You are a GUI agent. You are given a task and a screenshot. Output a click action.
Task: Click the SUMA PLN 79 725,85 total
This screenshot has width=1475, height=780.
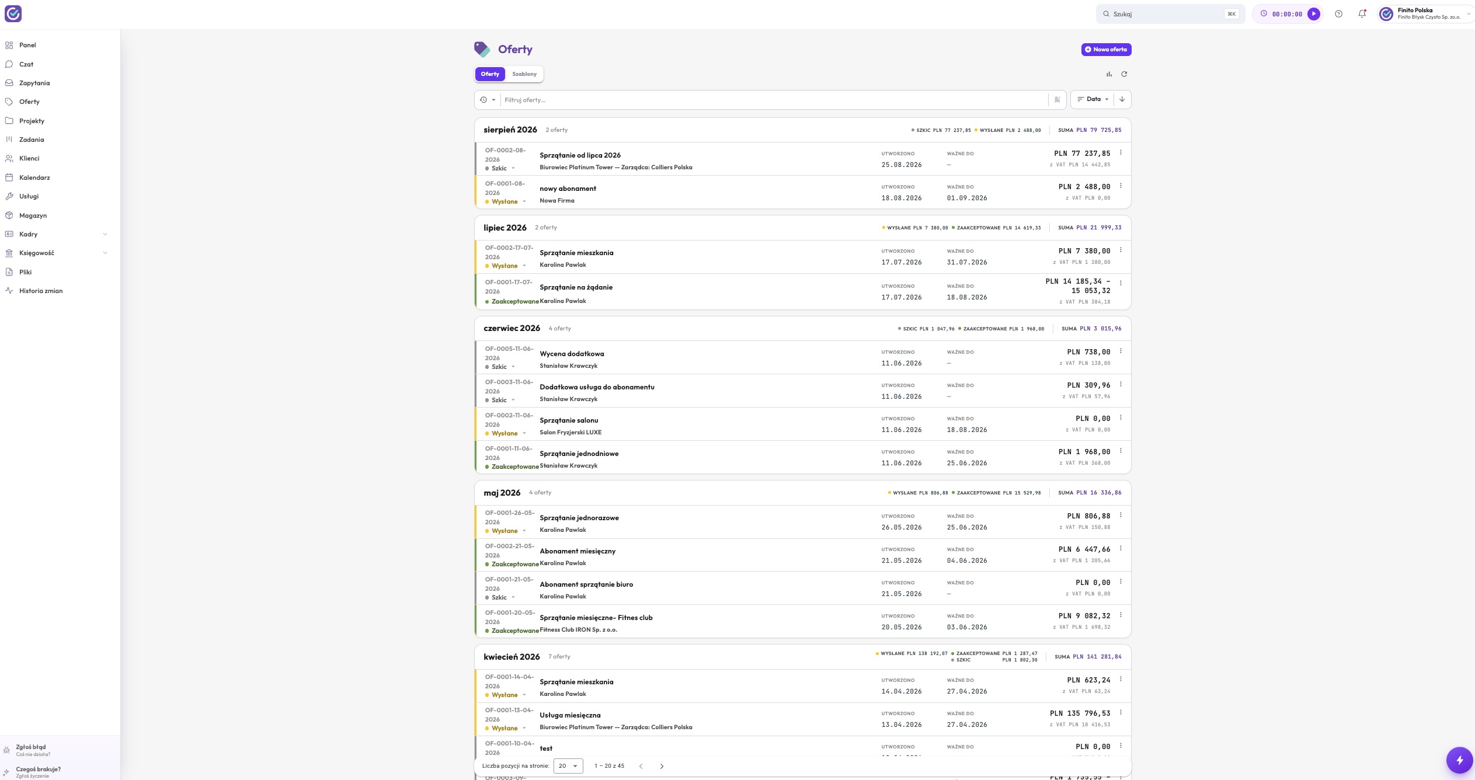(1090, 130)
